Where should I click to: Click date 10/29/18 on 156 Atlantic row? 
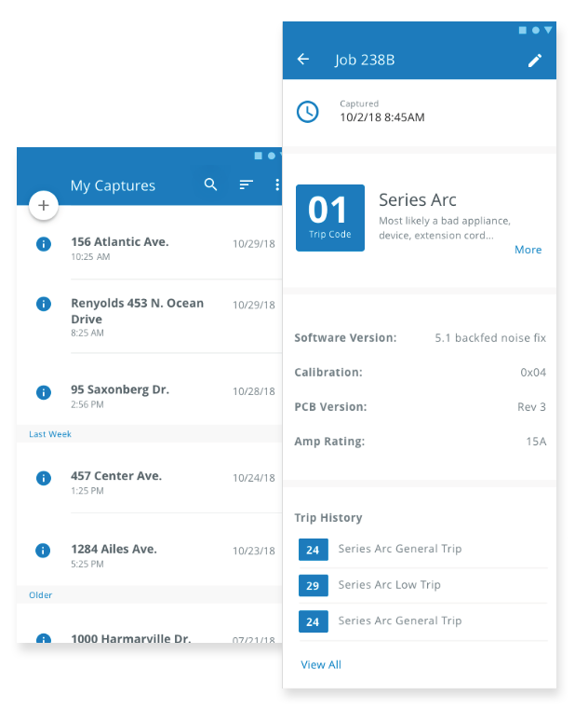tap(254, 244)
